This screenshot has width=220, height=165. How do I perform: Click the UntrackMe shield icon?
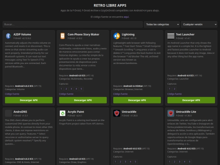117,113
